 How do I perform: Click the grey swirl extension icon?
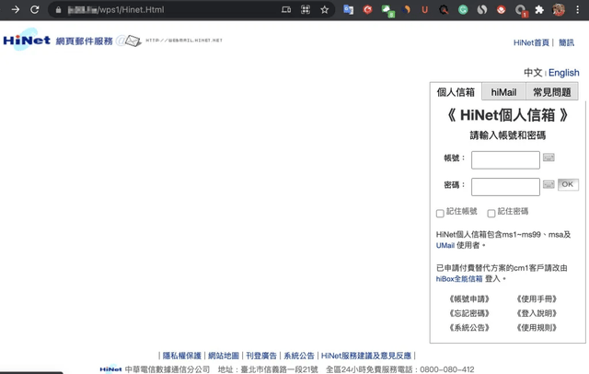coord(482,10)
